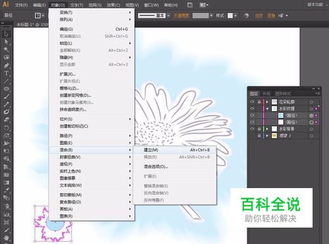Select the Column Graph tool

6,214
